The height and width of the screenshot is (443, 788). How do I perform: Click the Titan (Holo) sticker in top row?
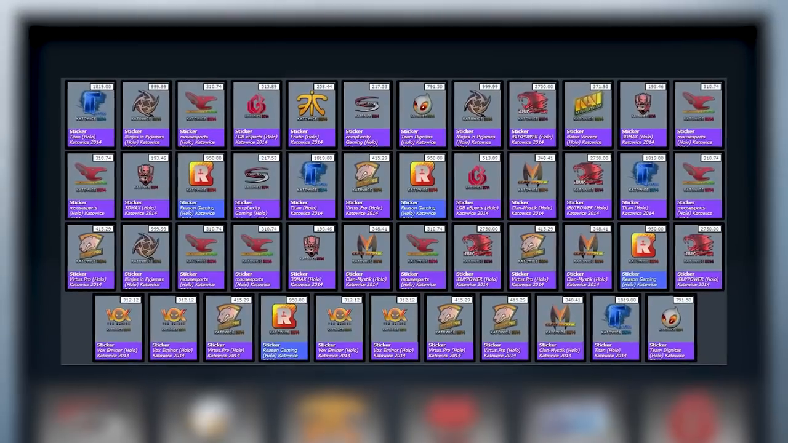coord(90,114)
